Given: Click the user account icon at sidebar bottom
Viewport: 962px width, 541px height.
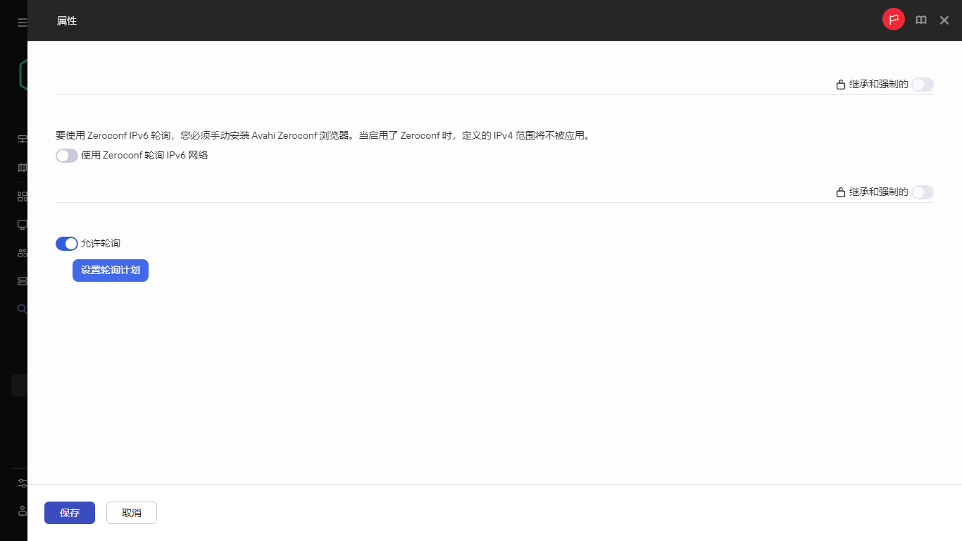Looking at the screenshot, I should tap(22, 511).
